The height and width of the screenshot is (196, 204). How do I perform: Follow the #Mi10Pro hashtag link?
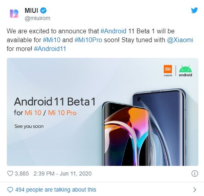(88, 40)
